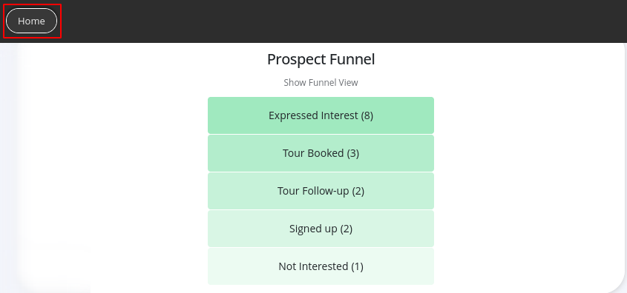This screenshot has height=293, width=627.
Task: Click the Prospect Funnel heading
Action: coord(321,59)
